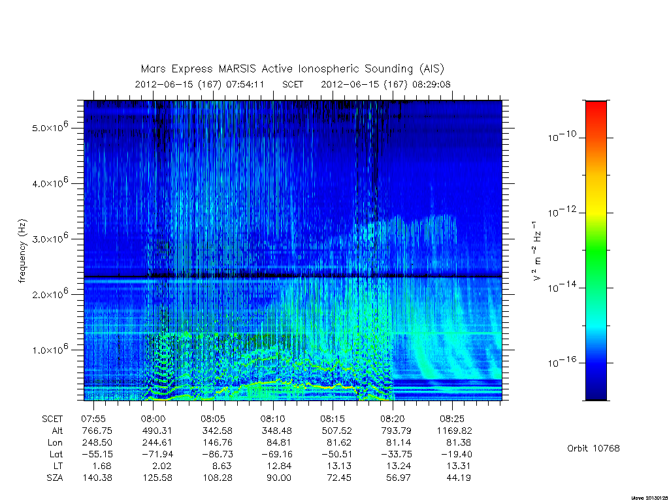
Task: Click the altitude value 1169.82
Action: coord(455,431)
